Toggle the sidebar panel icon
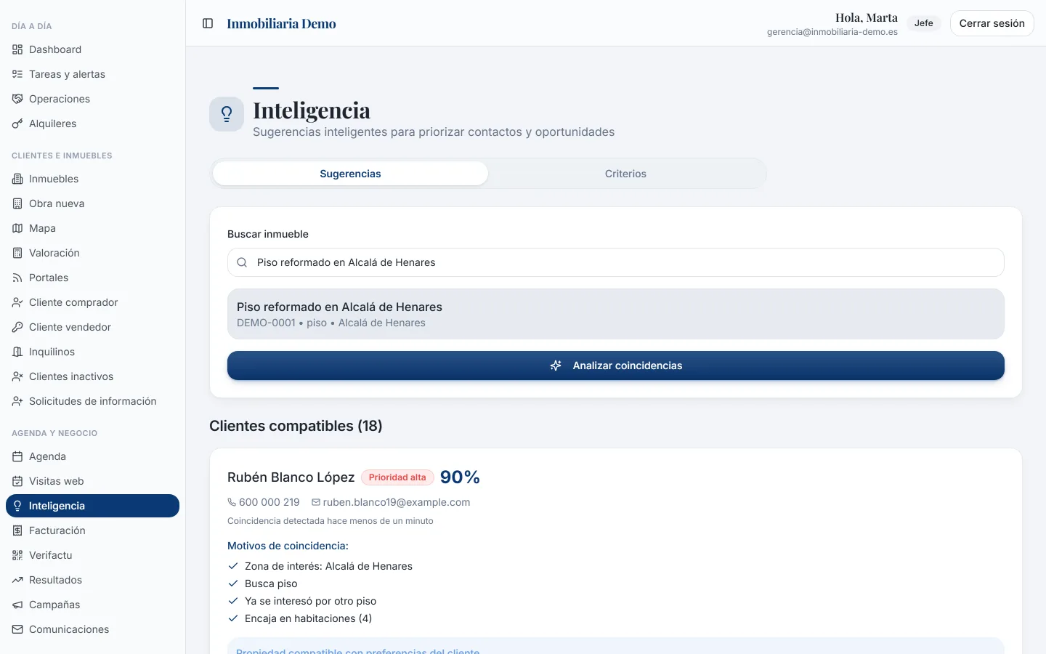The image size is (1046, 654). [x=208, y=23]
